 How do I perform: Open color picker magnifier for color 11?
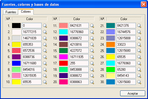pyautogui.click(x=92, y=26)
